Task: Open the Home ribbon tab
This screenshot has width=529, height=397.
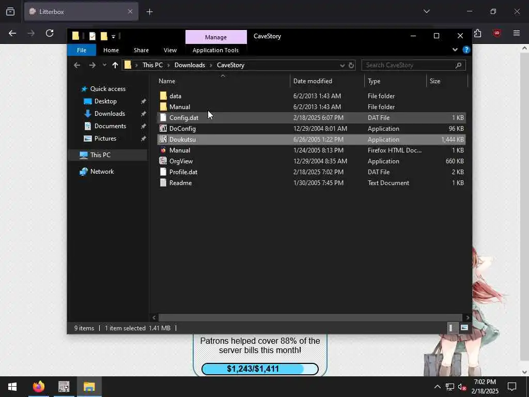Action: pos(111,50)
